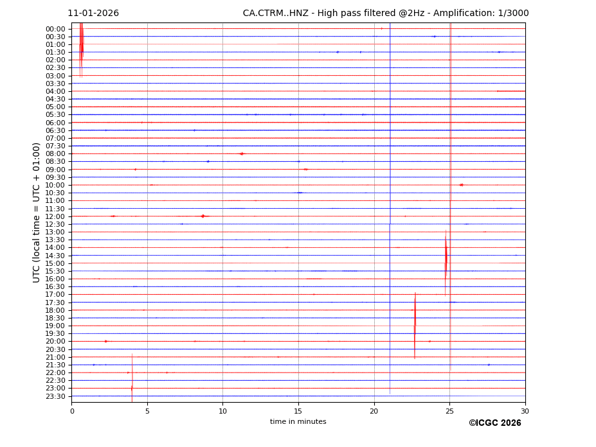Click the vertical UTC local time axis label
This screenshot has height=447, width=596.
[37, 213]
